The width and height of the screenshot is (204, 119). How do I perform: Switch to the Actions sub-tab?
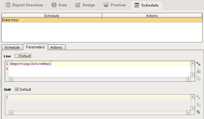56,47
